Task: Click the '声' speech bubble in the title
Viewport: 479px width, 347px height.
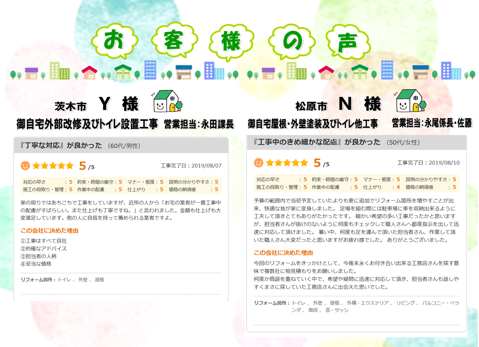Action: 348,42
